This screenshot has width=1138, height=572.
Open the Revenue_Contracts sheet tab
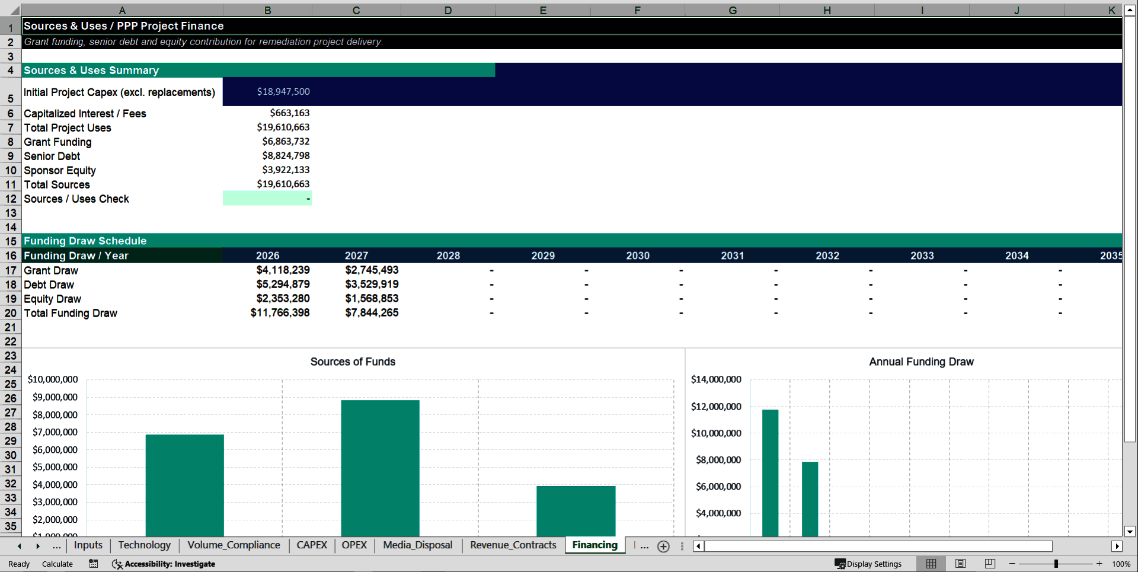(x=513, y=545)
